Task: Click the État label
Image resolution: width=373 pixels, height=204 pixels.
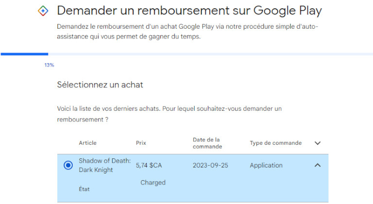Action: tap(84, 189)
